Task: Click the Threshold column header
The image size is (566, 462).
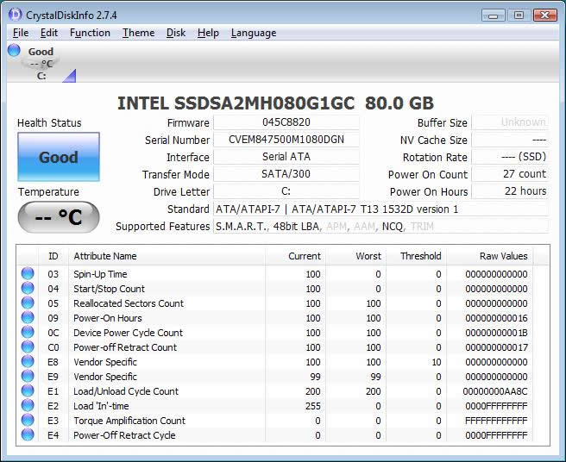Action: point(416,256)
